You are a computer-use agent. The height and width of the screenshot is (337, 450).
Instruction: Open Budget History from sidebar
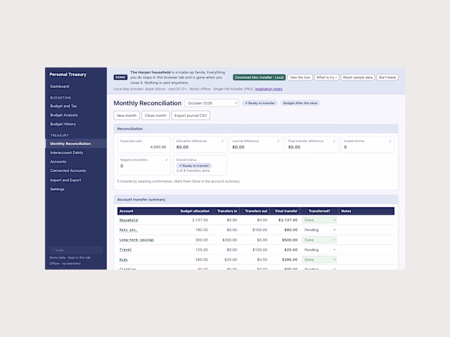point(63,124)
